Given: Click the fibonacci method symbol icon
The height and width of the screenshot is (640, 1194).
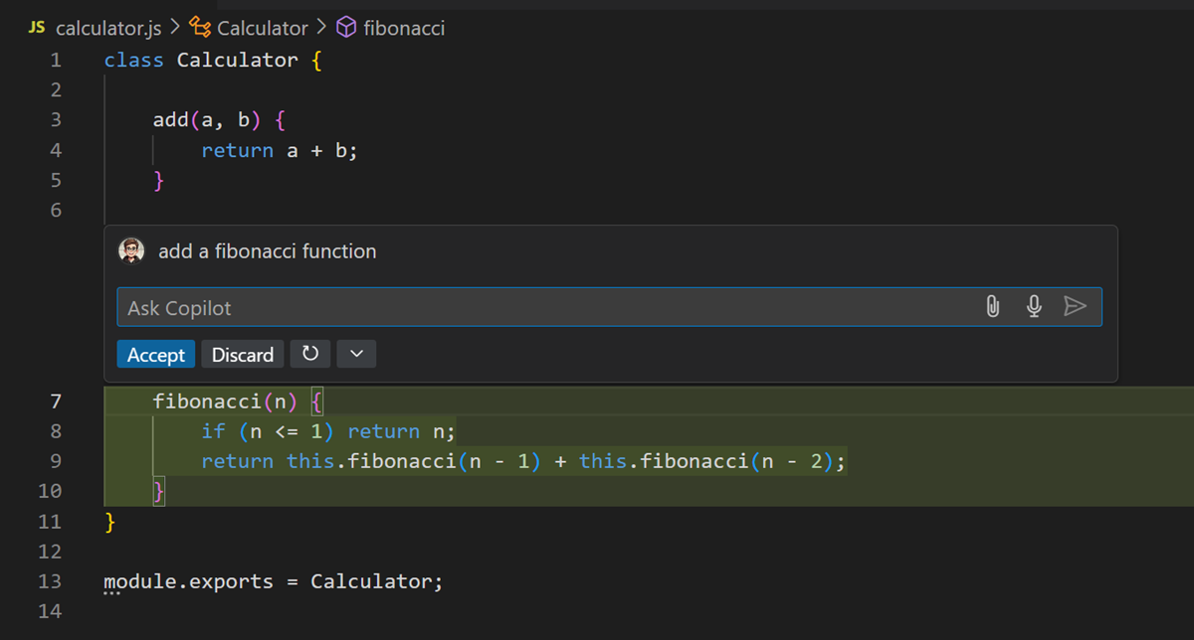Looking at the screenshot, I should (346, 27).
